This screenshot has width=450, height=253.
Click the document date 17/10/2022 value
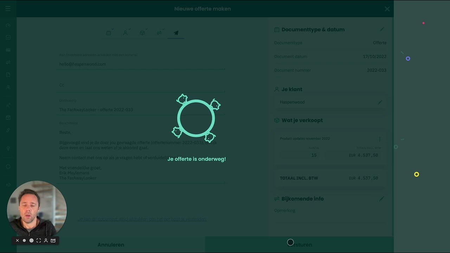coord(374,57)
